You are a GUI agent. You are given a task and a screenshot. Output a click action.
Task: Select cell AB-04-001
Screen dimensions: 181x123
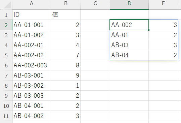(32, 105)
